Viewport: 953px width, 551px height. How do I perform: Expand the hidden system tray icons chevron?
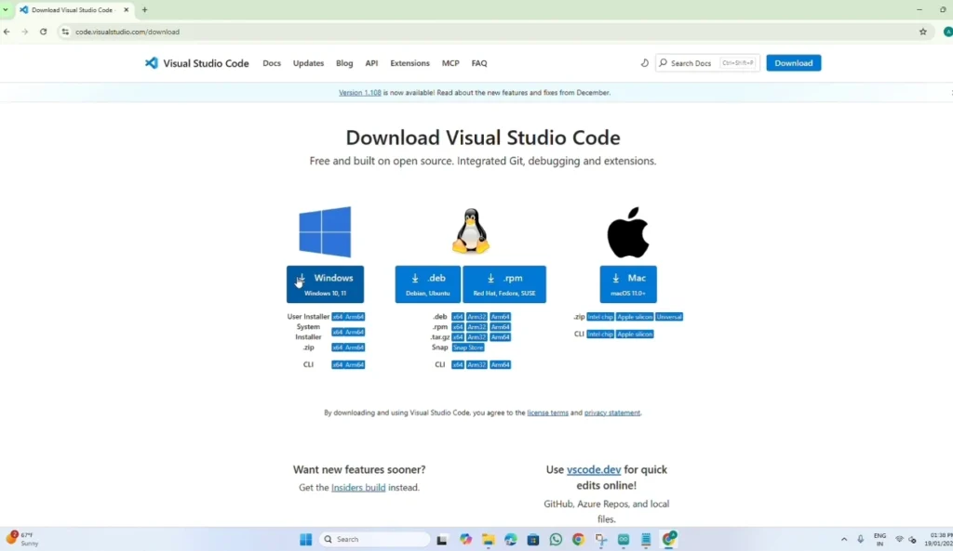click(x=844, y=539)
